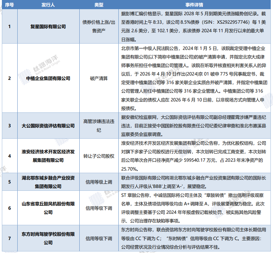Screen dimensions: 273x253
Task: Select the 中植企业集团有限公司 issuer cell
Action: point(48,78)
